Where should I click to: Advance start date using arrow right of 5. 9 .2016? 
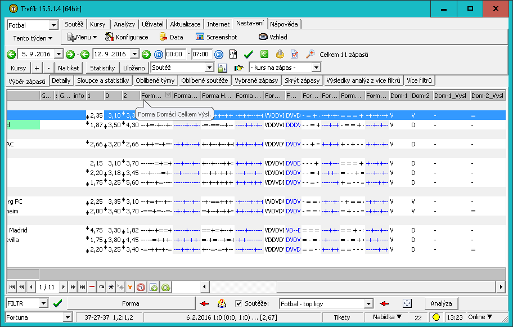pyautogui.click(x=70, y=55)
